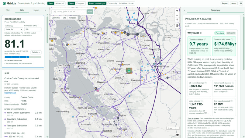Select Cayetano Substation marker icon
This screenshot has height=138, width=245.
(5, 119)
